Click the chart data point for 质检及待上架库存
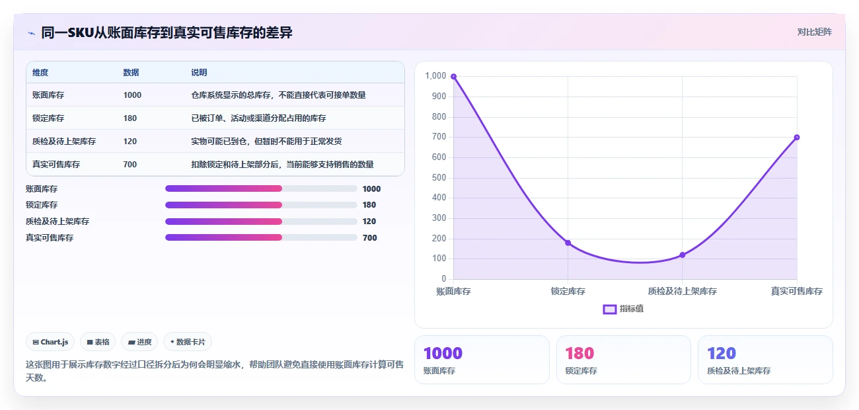The image size is (859, 410). pos(682,255)
